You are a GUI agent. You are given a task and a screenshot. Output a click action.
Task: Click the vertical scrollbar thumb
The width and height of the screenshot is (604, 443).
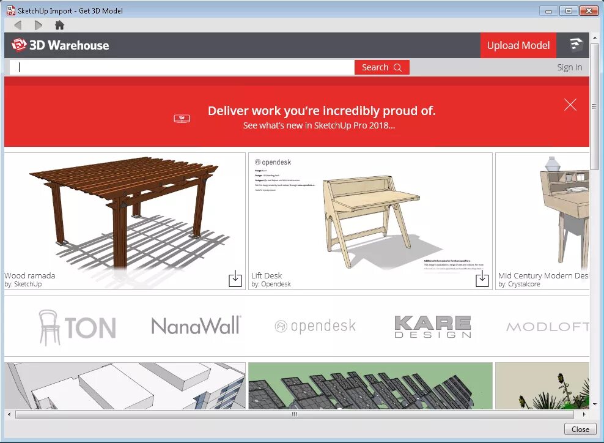pyautogui.click(x=595, y=106)
